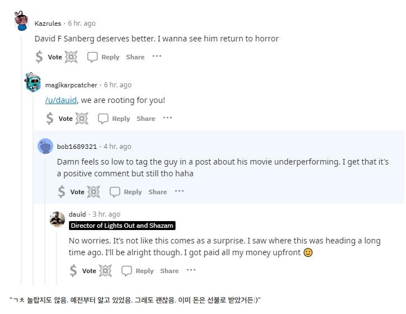This screenshot has width=406, height=314.
Task: Downvote Kazrules' comment with burst icon
Action: 71,57
